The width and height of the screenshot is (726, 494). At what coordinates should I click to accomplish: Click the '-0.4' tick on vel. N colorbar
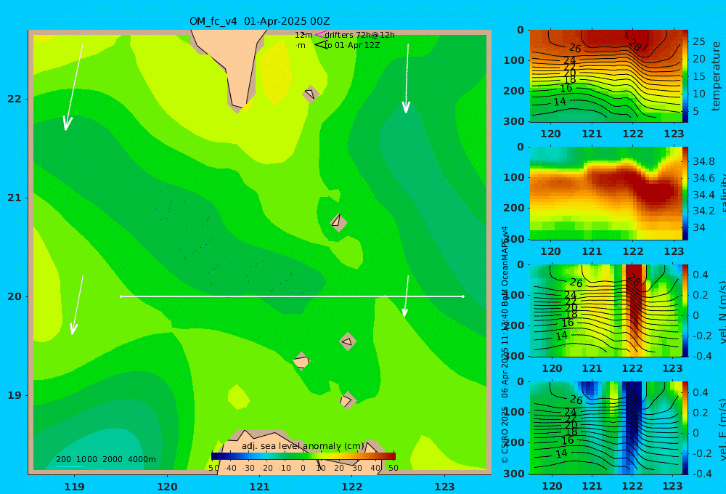(x=701, y=355)
